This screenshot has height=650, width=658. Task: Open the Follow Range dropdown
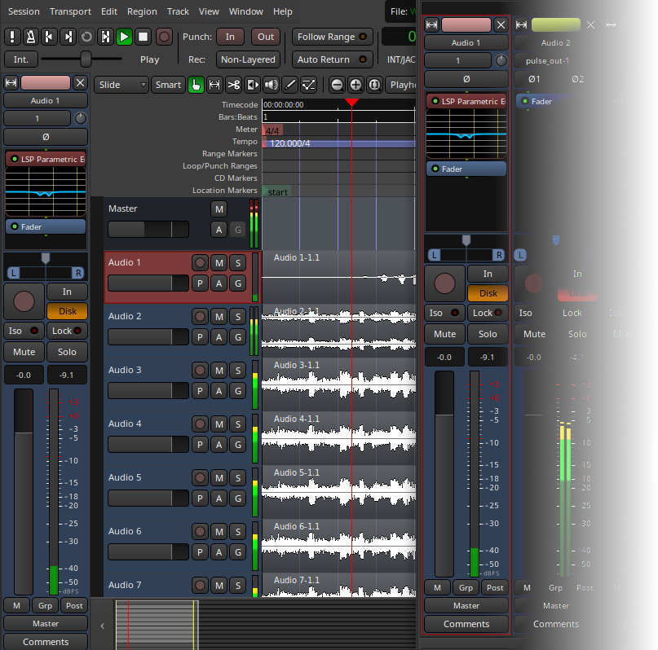[x=331, y=37]
